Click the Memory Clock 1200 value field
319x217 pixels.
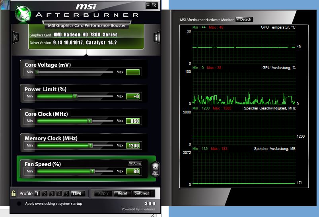(x=133, y=146)
